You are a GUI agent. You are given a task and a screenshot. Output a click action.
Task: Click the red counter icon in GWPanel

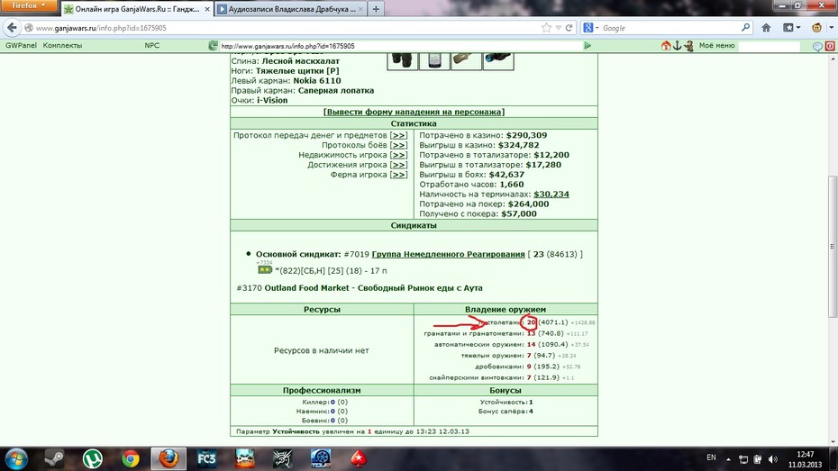coord(830,47)
